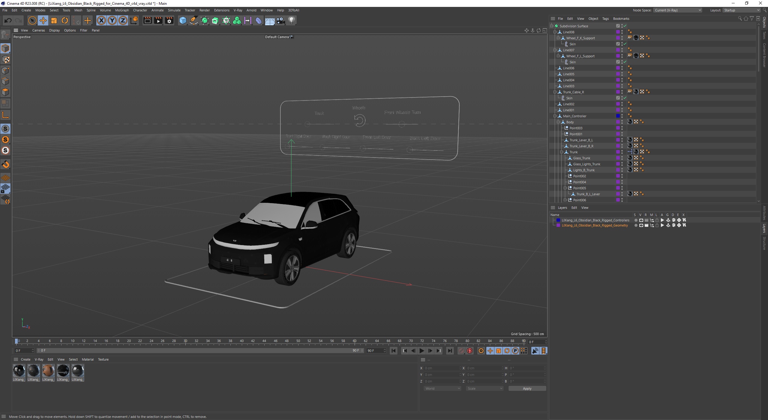The height and width of the screenshot is (420, 768).
Task: Click the Camera object icon
Action: 280,20
